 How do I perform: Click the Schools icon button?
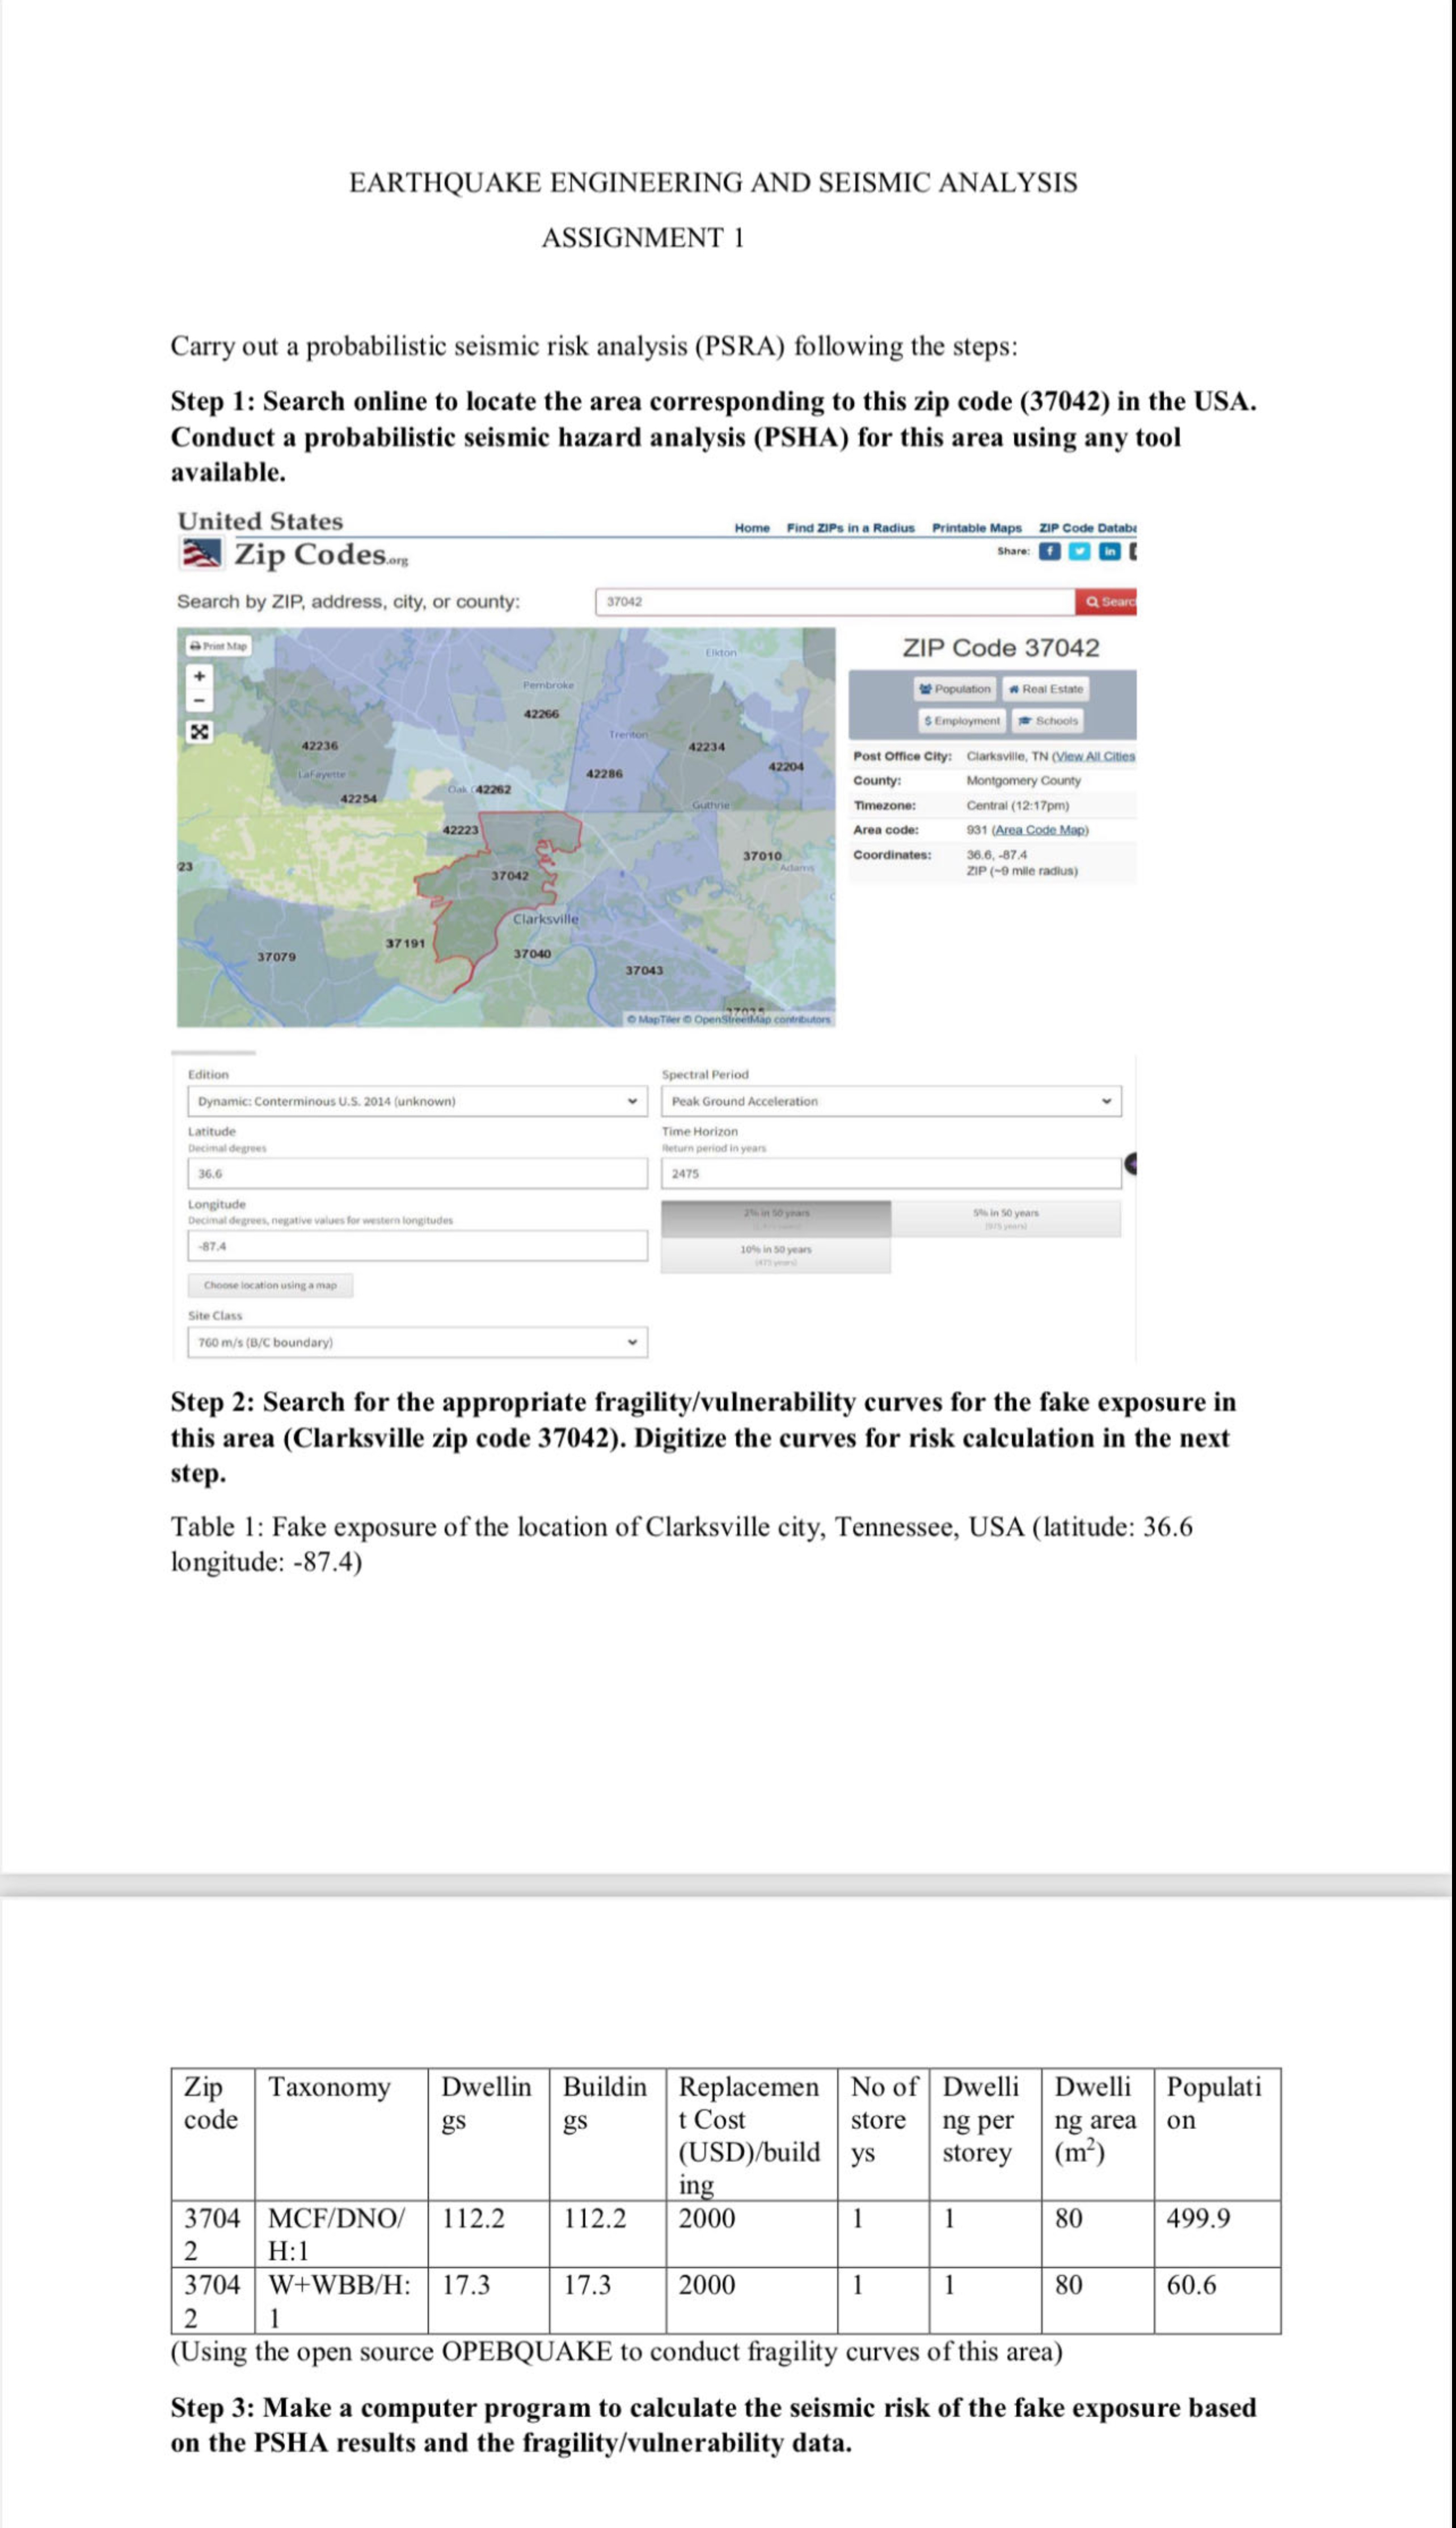1048,721
